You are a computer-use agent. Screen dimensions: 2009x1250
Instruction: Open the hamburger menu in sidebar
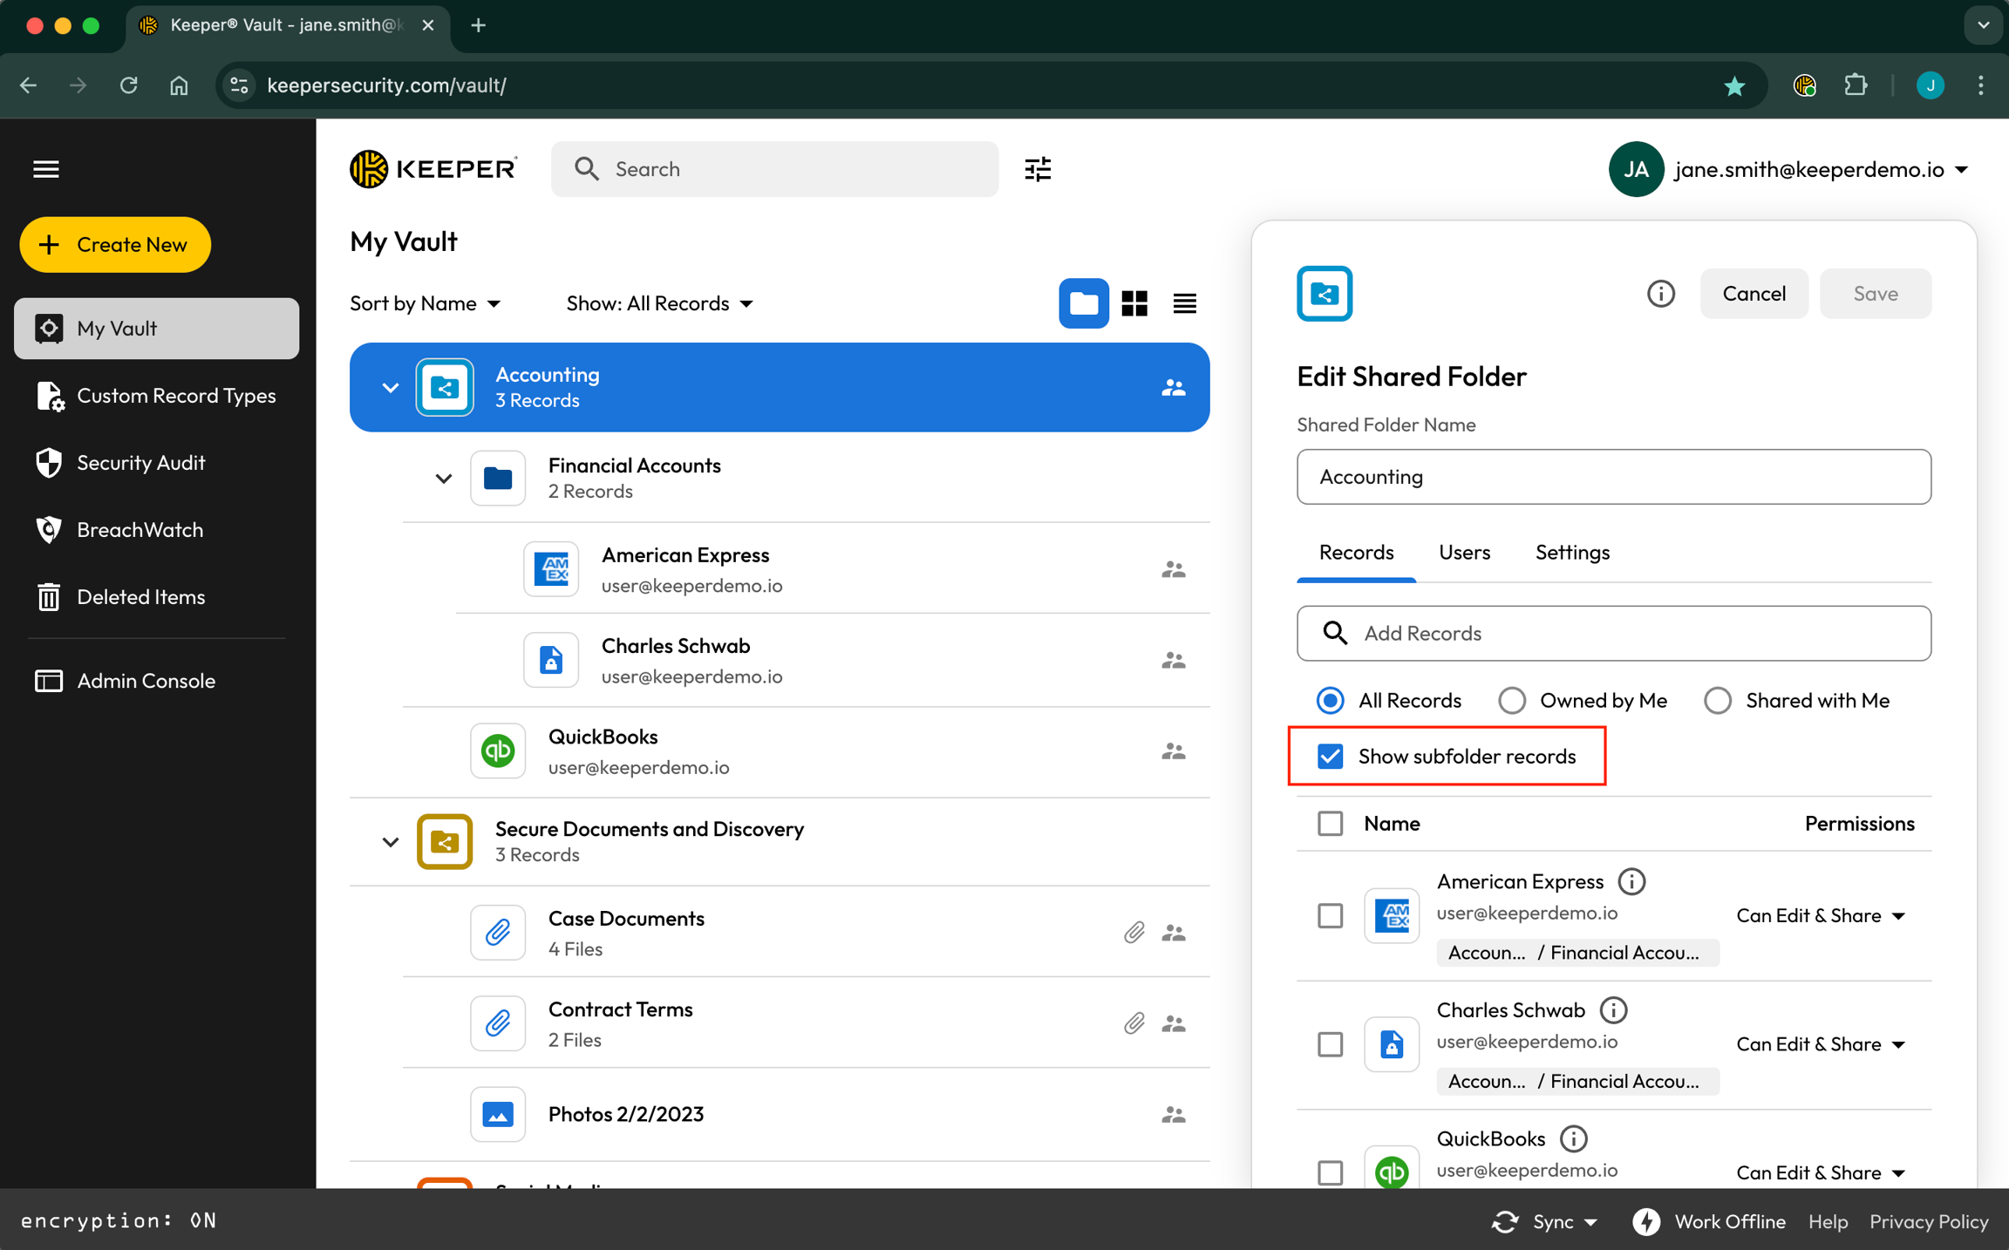point(46,169)
